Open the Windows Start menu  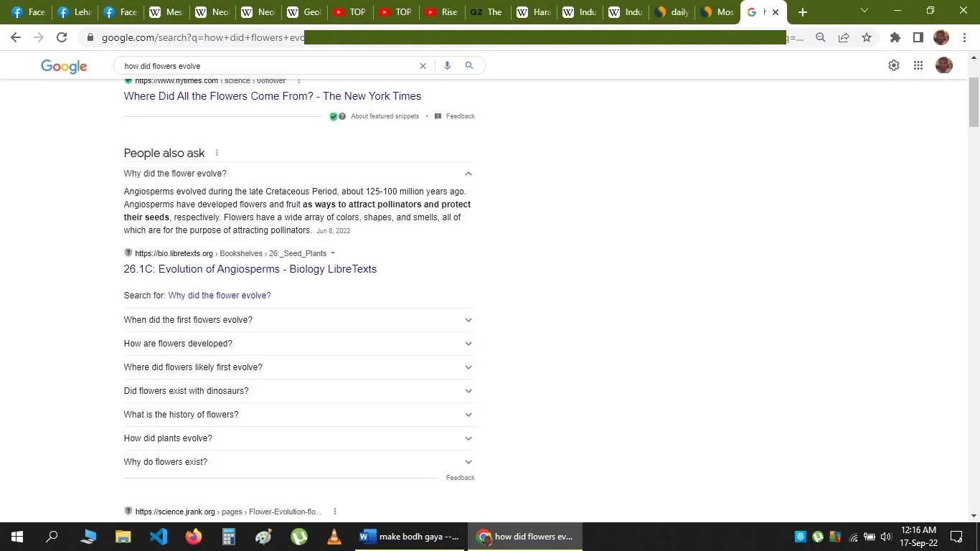click(17, 537)
